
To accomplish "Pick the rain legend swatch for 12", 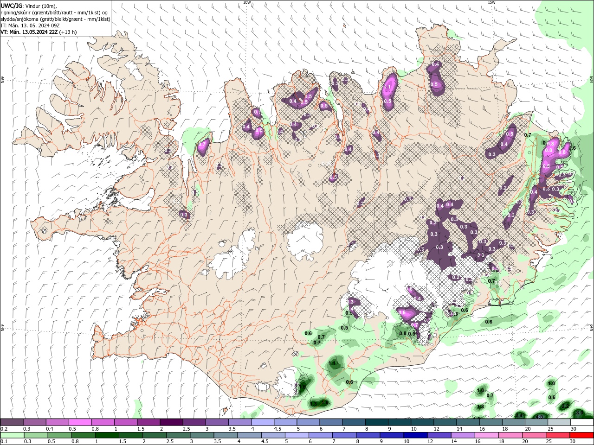I will (439, 435).
